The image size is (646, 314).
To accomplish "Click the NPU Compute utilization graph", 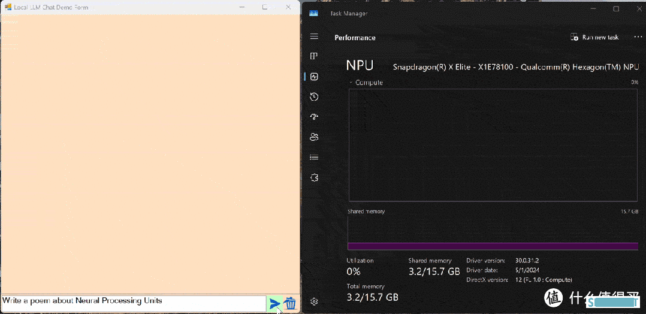I will (x=493, y=145).
